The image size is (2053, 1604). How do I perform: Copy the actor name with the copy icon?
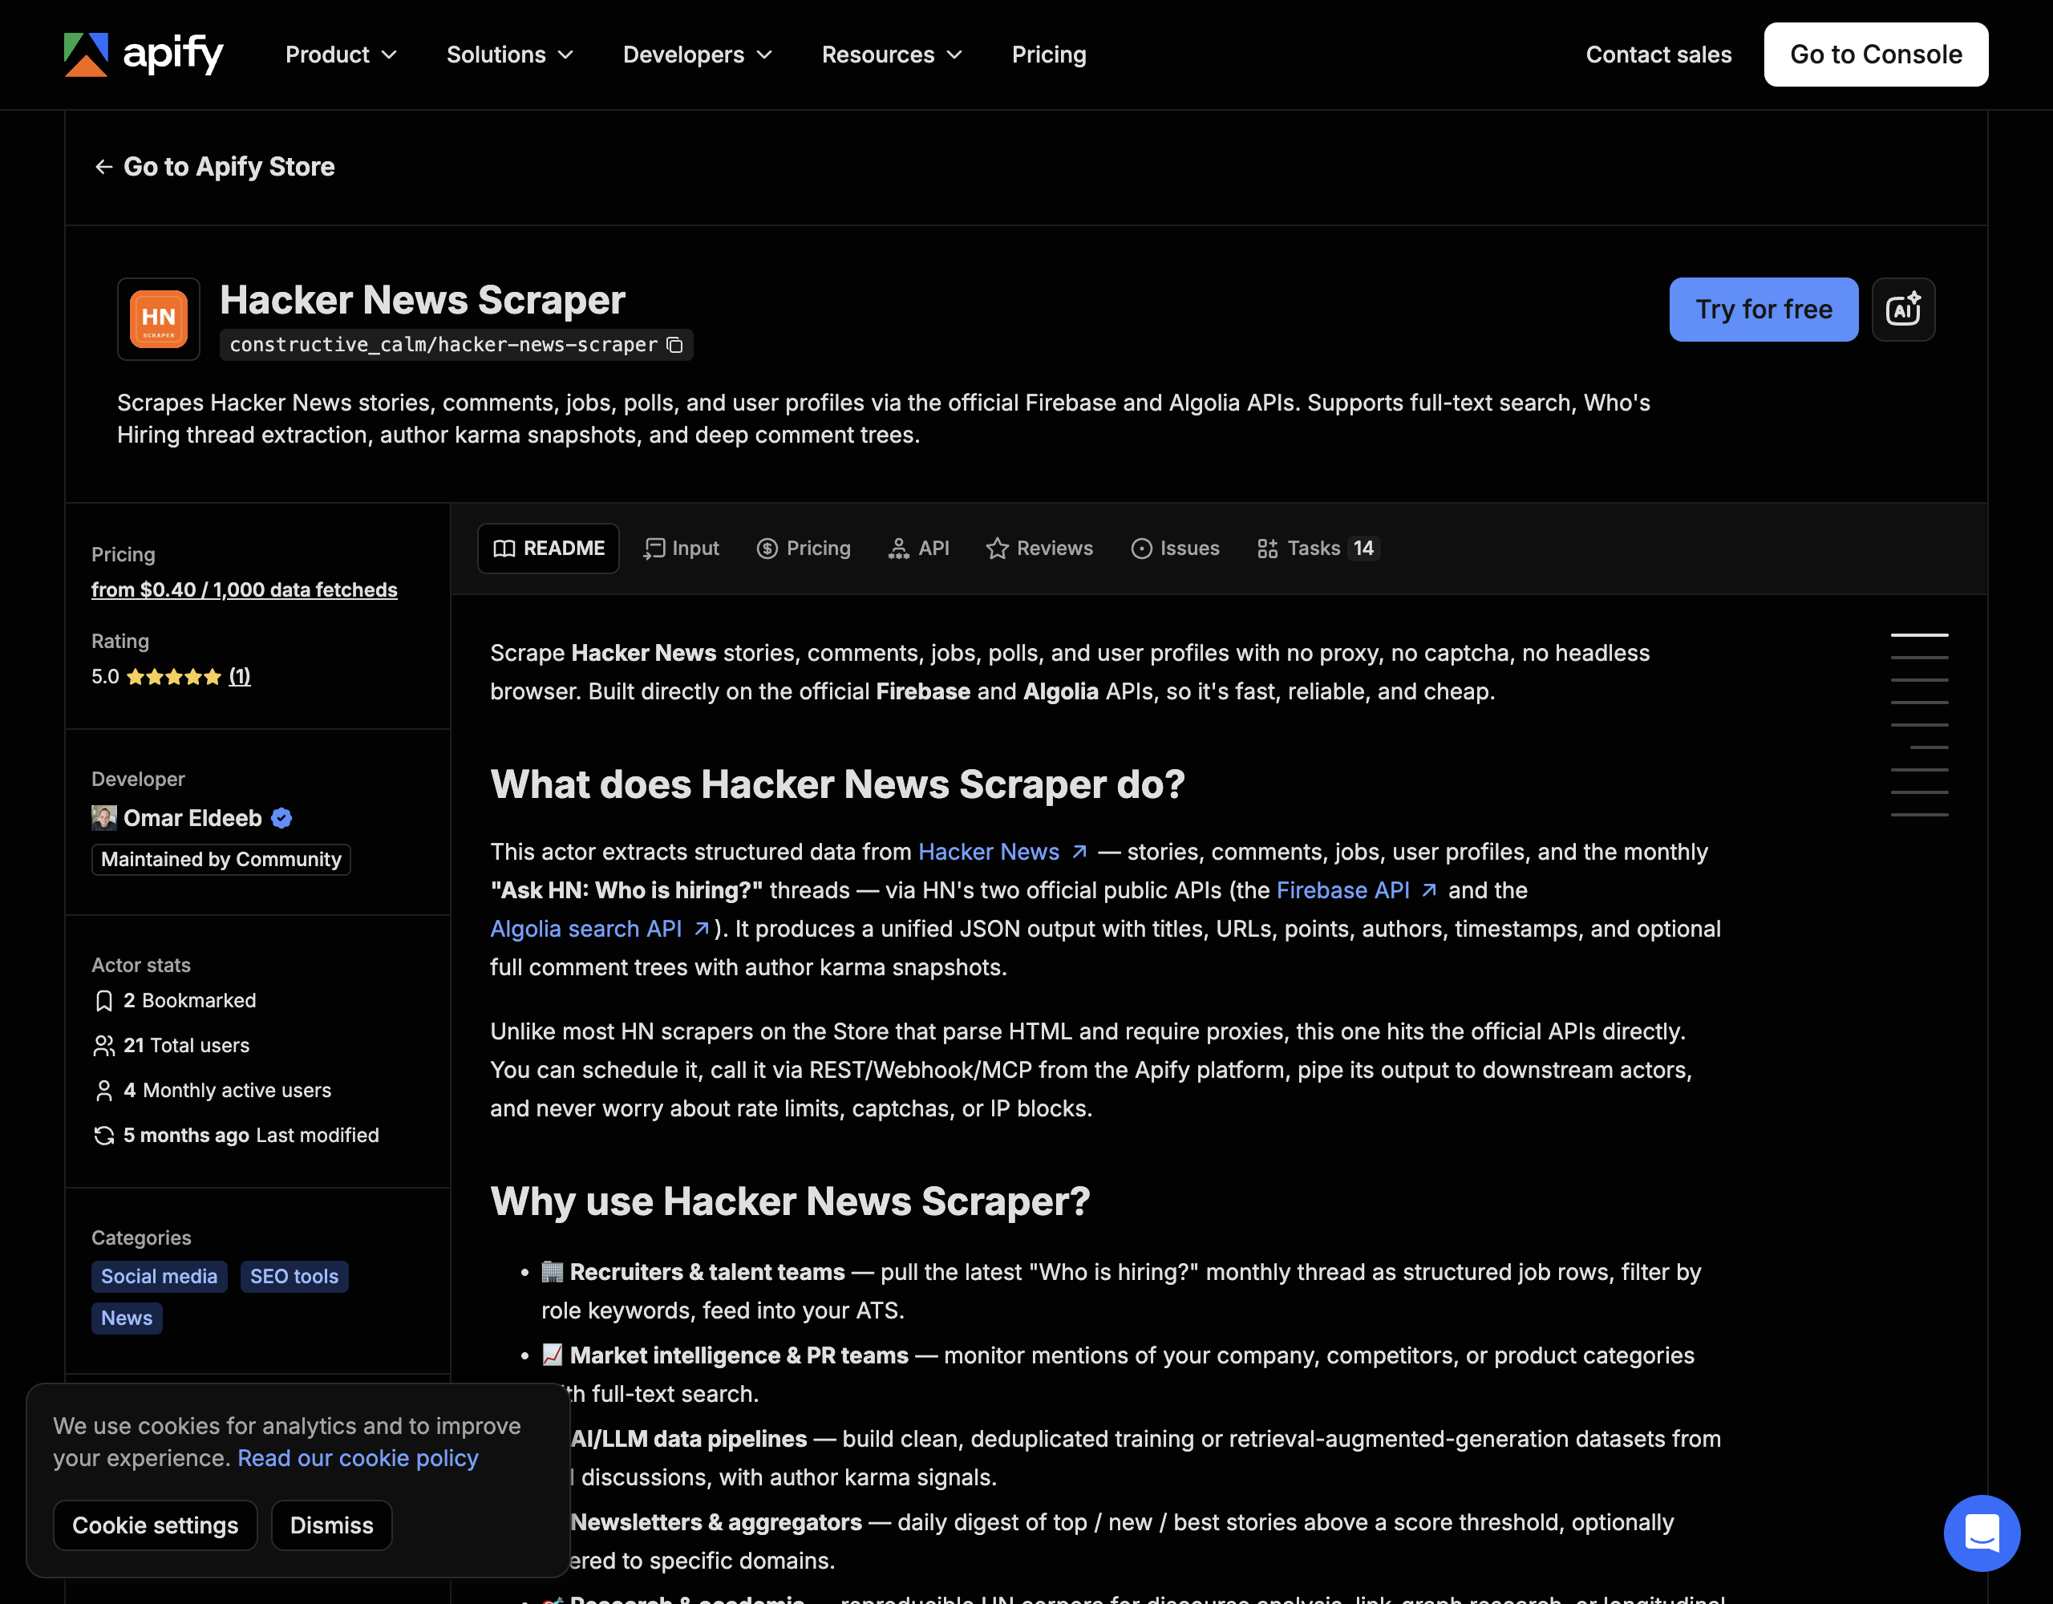(x=674, y=345)
